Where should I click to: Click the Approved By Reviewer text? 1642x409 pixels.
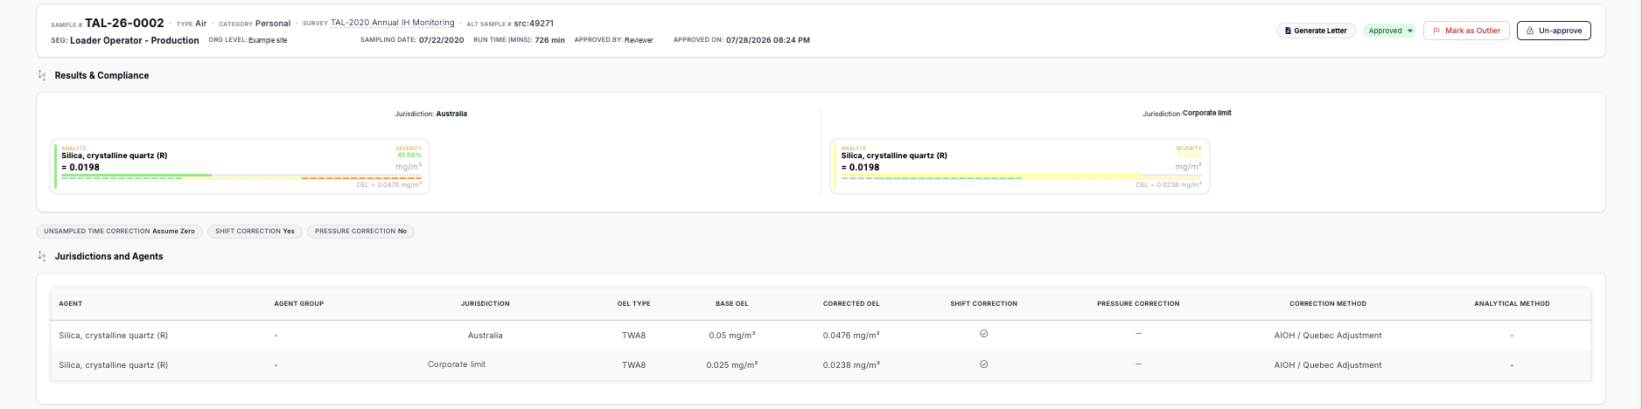coord(614,40)
